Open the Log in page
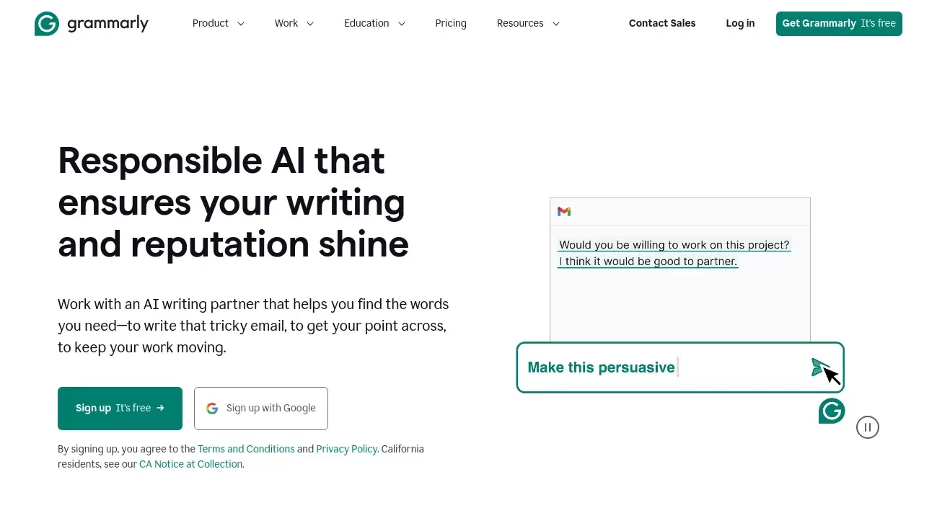Screen dimensions: 937x513 tap(739, 23)
